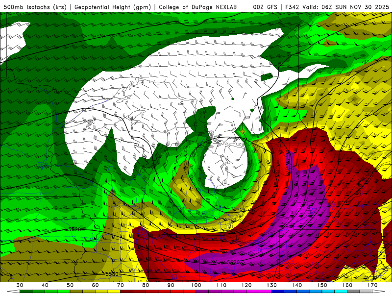
Task: Click the darkest green swatch in the color bar
Action: coord(26,292)
